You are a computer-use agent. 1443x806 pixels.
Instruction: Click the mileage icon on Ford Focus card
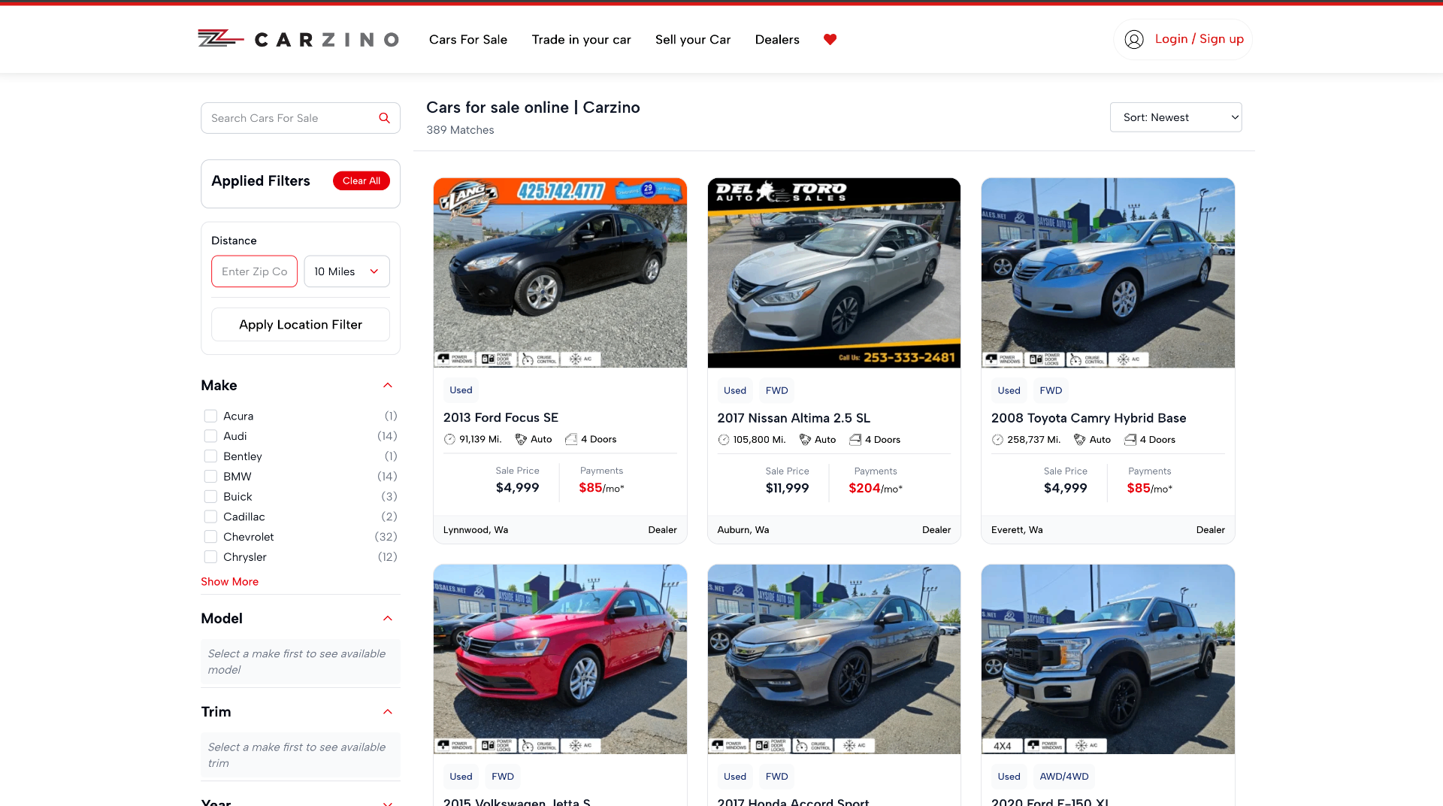(449, 439)
